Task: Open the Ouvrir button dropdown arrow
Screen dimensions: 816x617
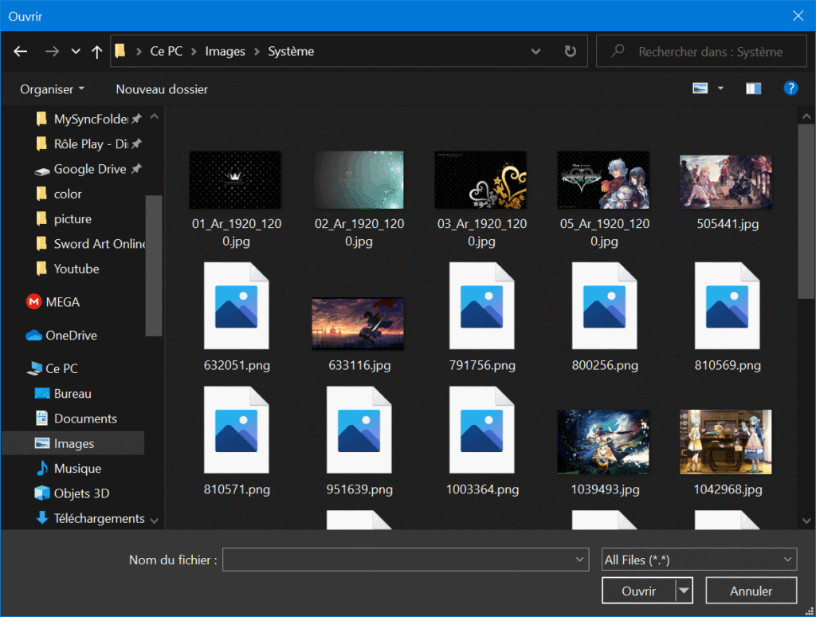Action: [x=684, y=591]
